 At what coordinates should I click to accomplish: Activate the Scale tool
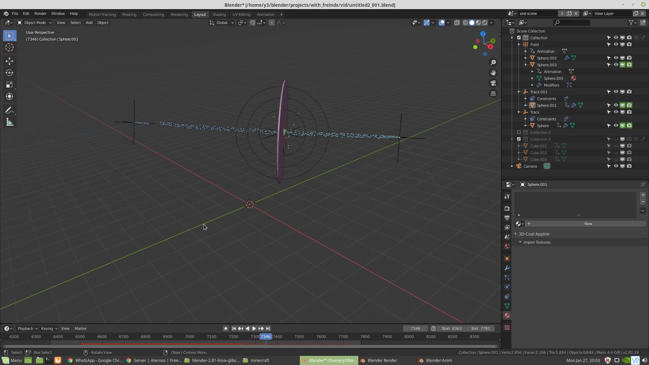point(9,84)
